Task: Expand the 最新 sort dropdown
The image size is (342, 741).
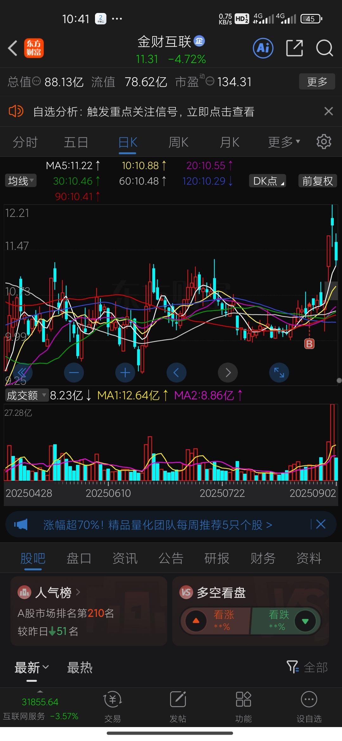Action: (x=32, y=668)
